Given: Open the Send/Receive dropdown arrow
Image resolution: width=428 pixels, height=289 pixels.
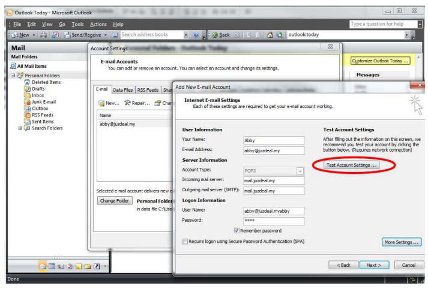Looking at the screenshot, I should point(106,35).
